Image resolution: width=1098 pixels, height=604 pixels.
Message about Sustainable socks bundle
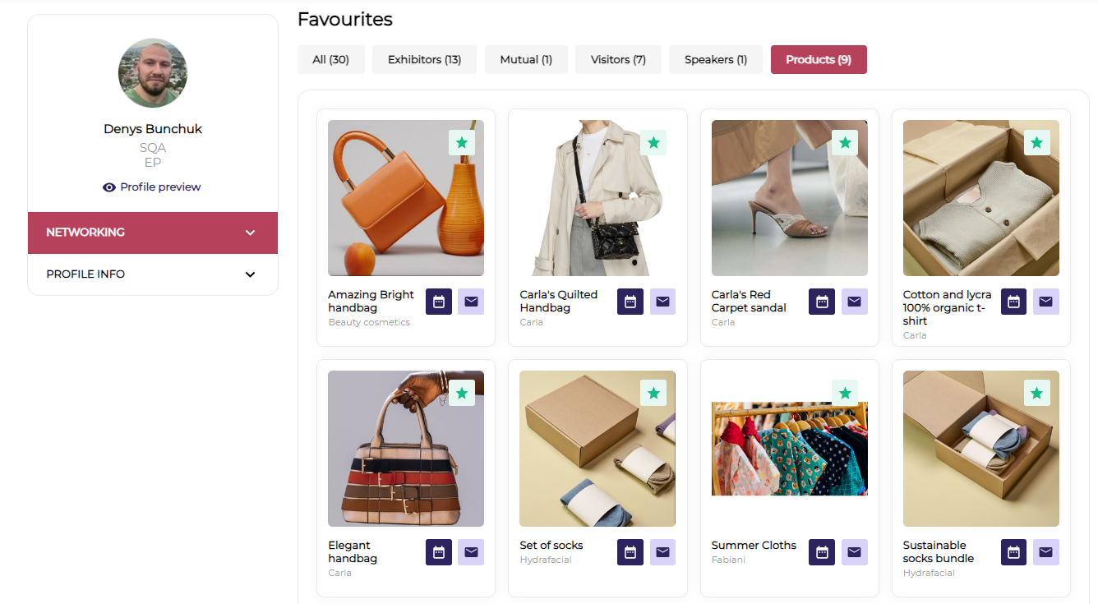point(1045,552)
